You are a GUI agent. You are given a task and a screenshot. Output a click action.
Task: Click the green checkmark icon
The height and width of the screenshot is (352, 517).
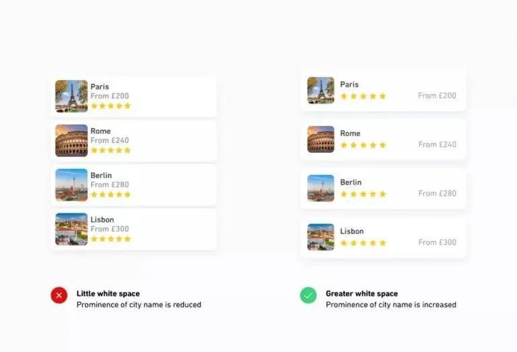coord(308,295)
